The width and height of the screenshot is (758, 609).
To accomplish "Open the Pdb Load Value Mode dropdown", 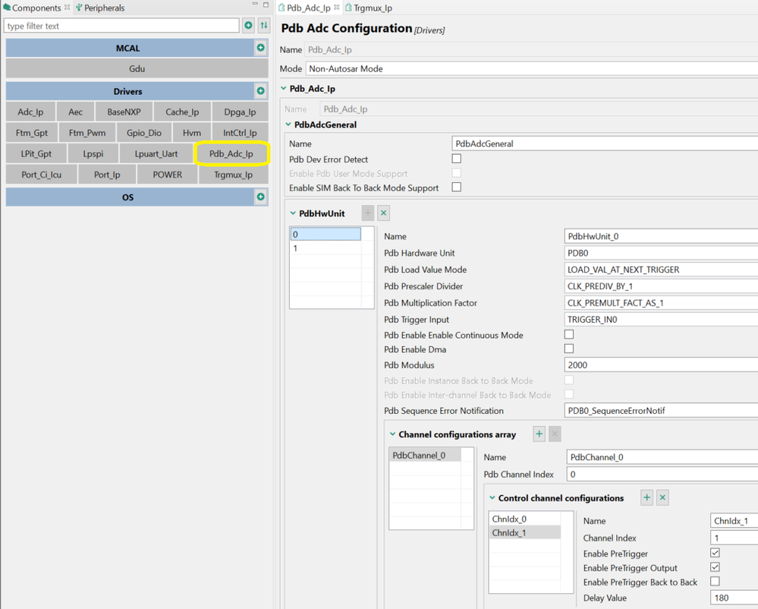I will click(x=661, y=270).
